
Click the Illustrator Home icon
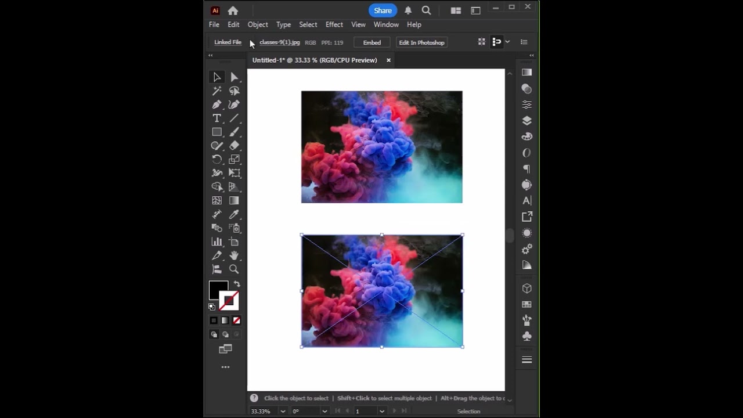[x=233, y=10]
